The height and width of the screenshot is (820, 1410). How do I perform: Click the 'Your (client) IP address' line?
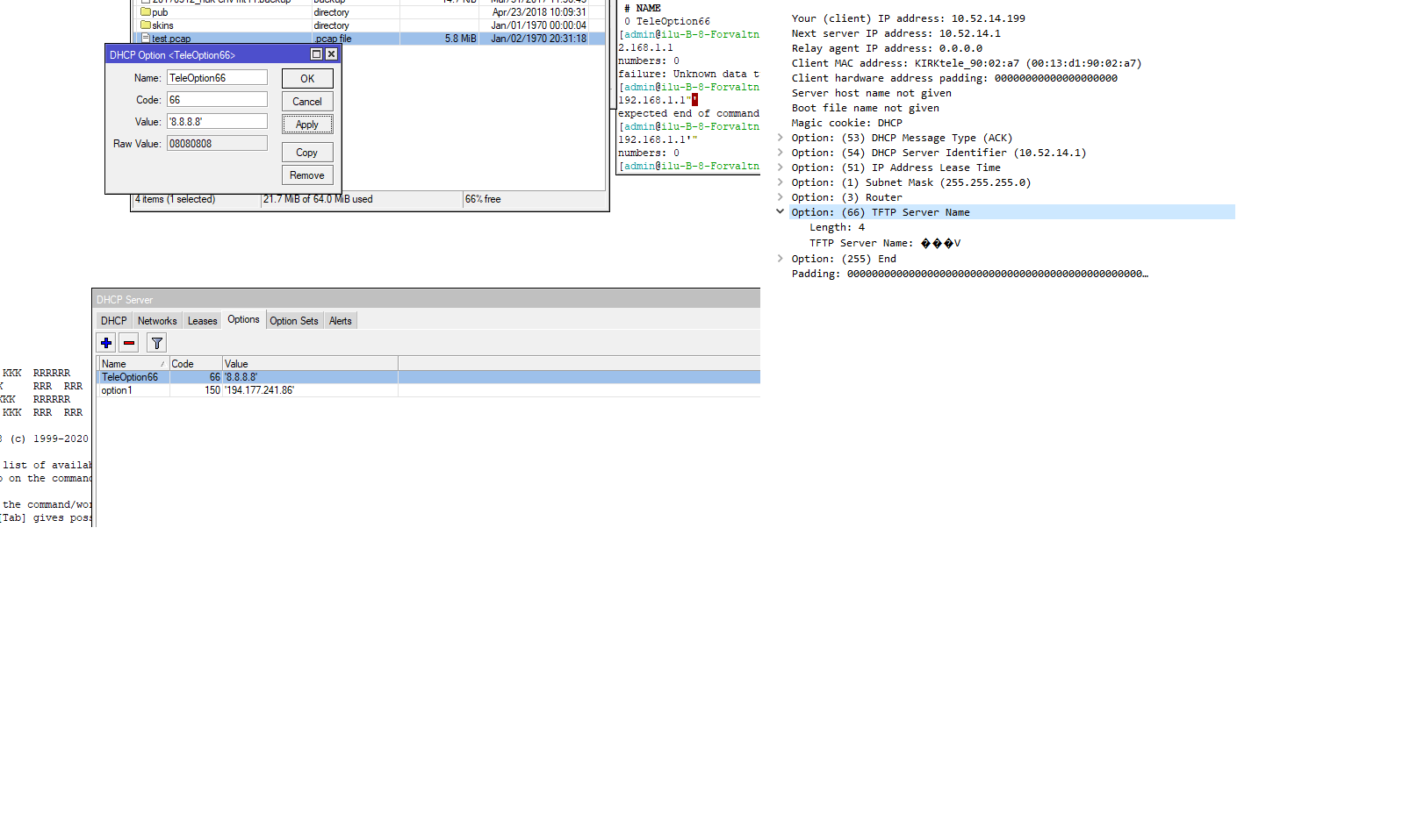click(x=909, y=18)
